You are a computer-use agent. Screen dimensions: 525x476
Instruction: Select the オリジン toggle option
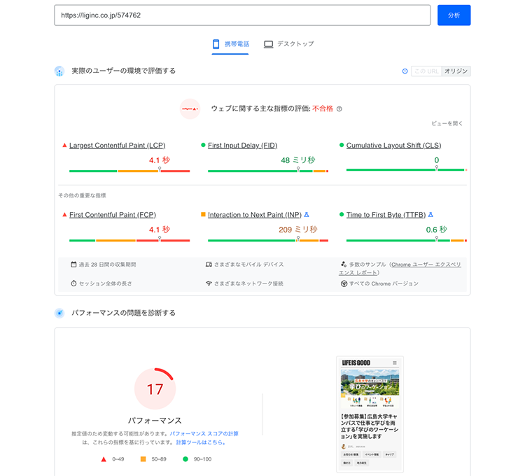[456, 71]
